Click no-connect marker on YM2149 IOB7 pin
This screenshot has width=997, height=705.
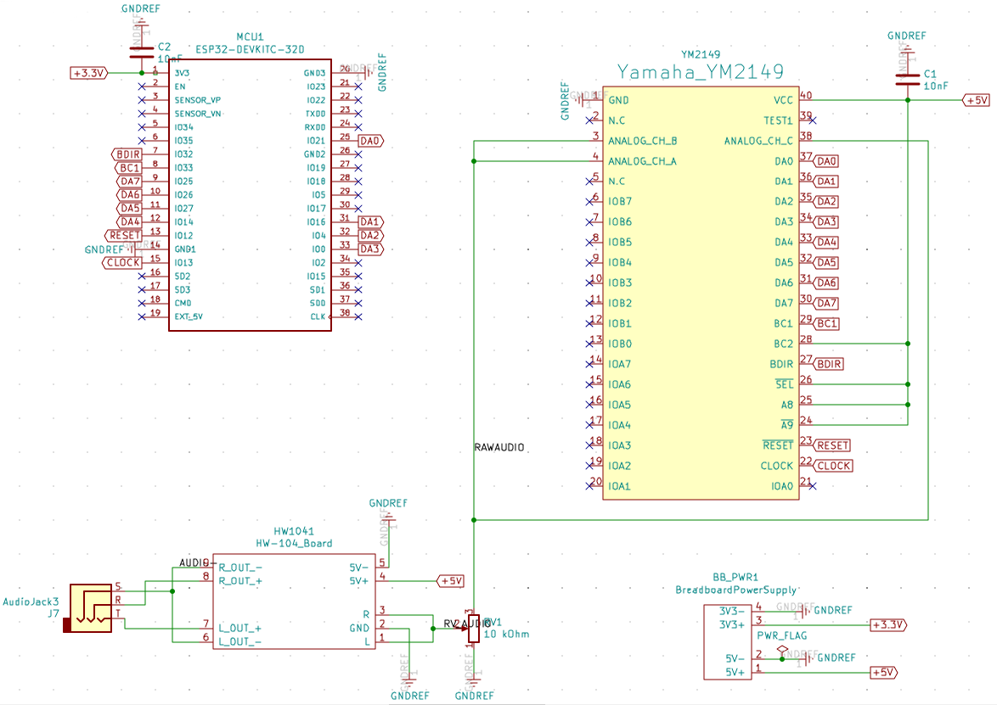[589, 201]
